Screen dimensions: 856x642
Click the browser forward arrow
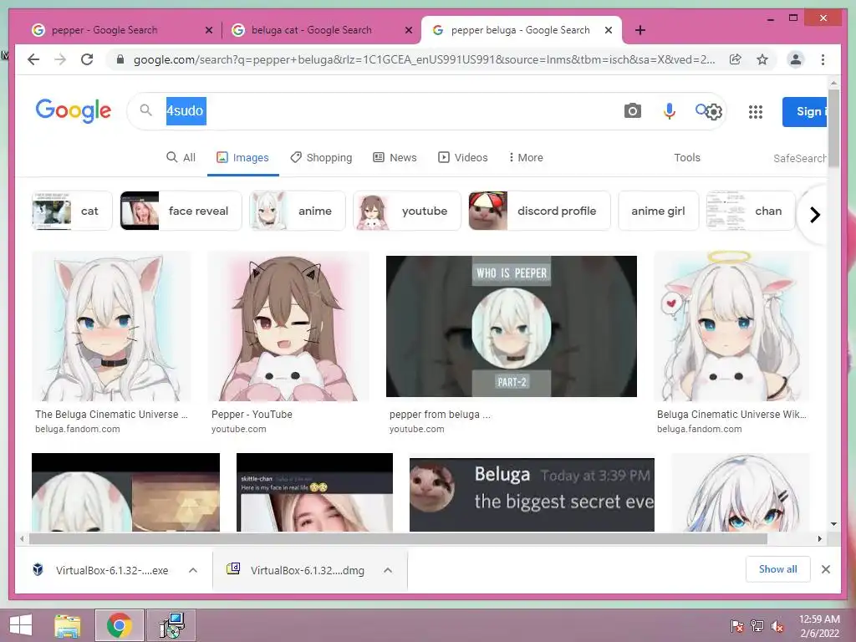[x=60, y=59]
